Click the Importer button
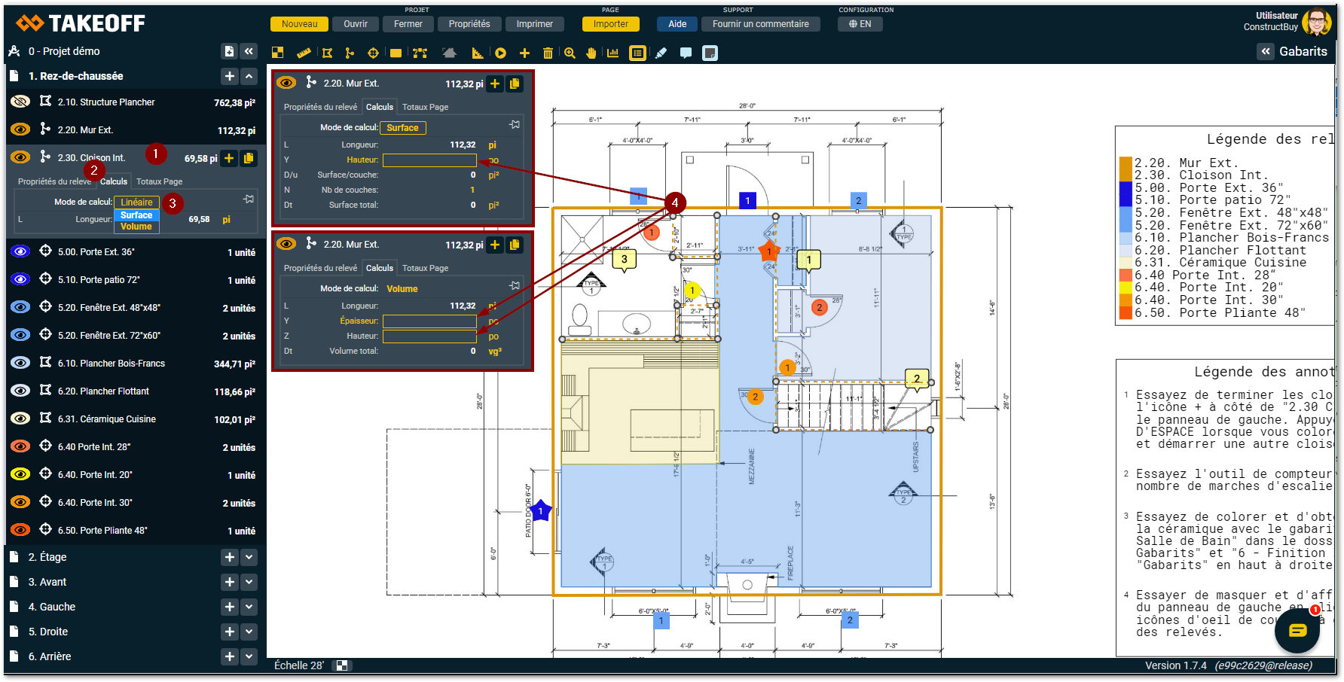Image resolution: width=1344 pixels, height=682 pixels. pos(610,24)
